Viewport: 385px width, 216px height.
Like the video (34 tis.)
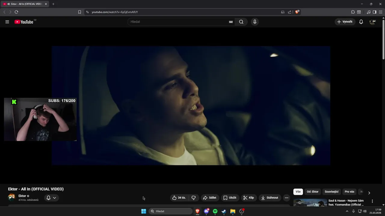pos(179,198)
